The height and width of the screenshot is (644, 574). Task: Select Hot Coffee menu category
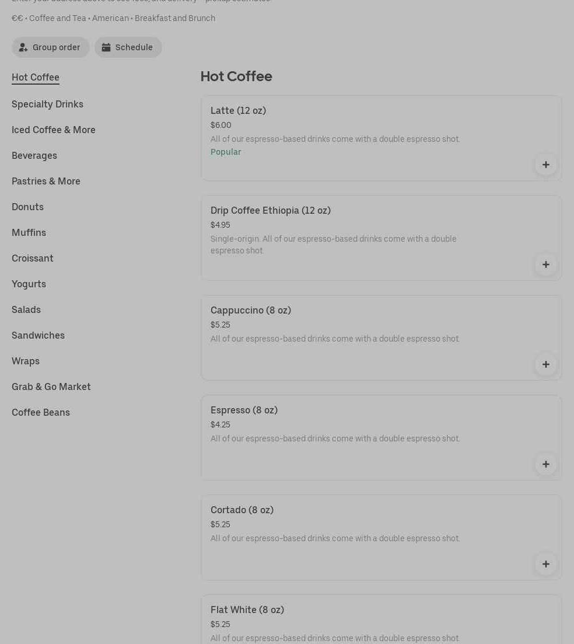[36, 78]
